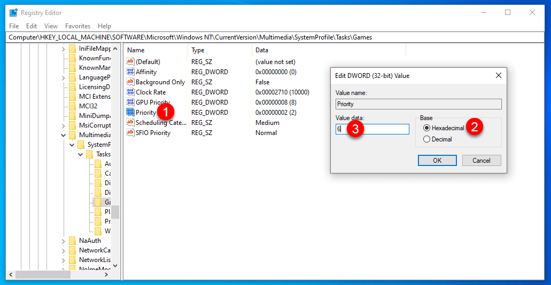Sort values by the Data column header
551x285 pixels.
click(329, 50)
